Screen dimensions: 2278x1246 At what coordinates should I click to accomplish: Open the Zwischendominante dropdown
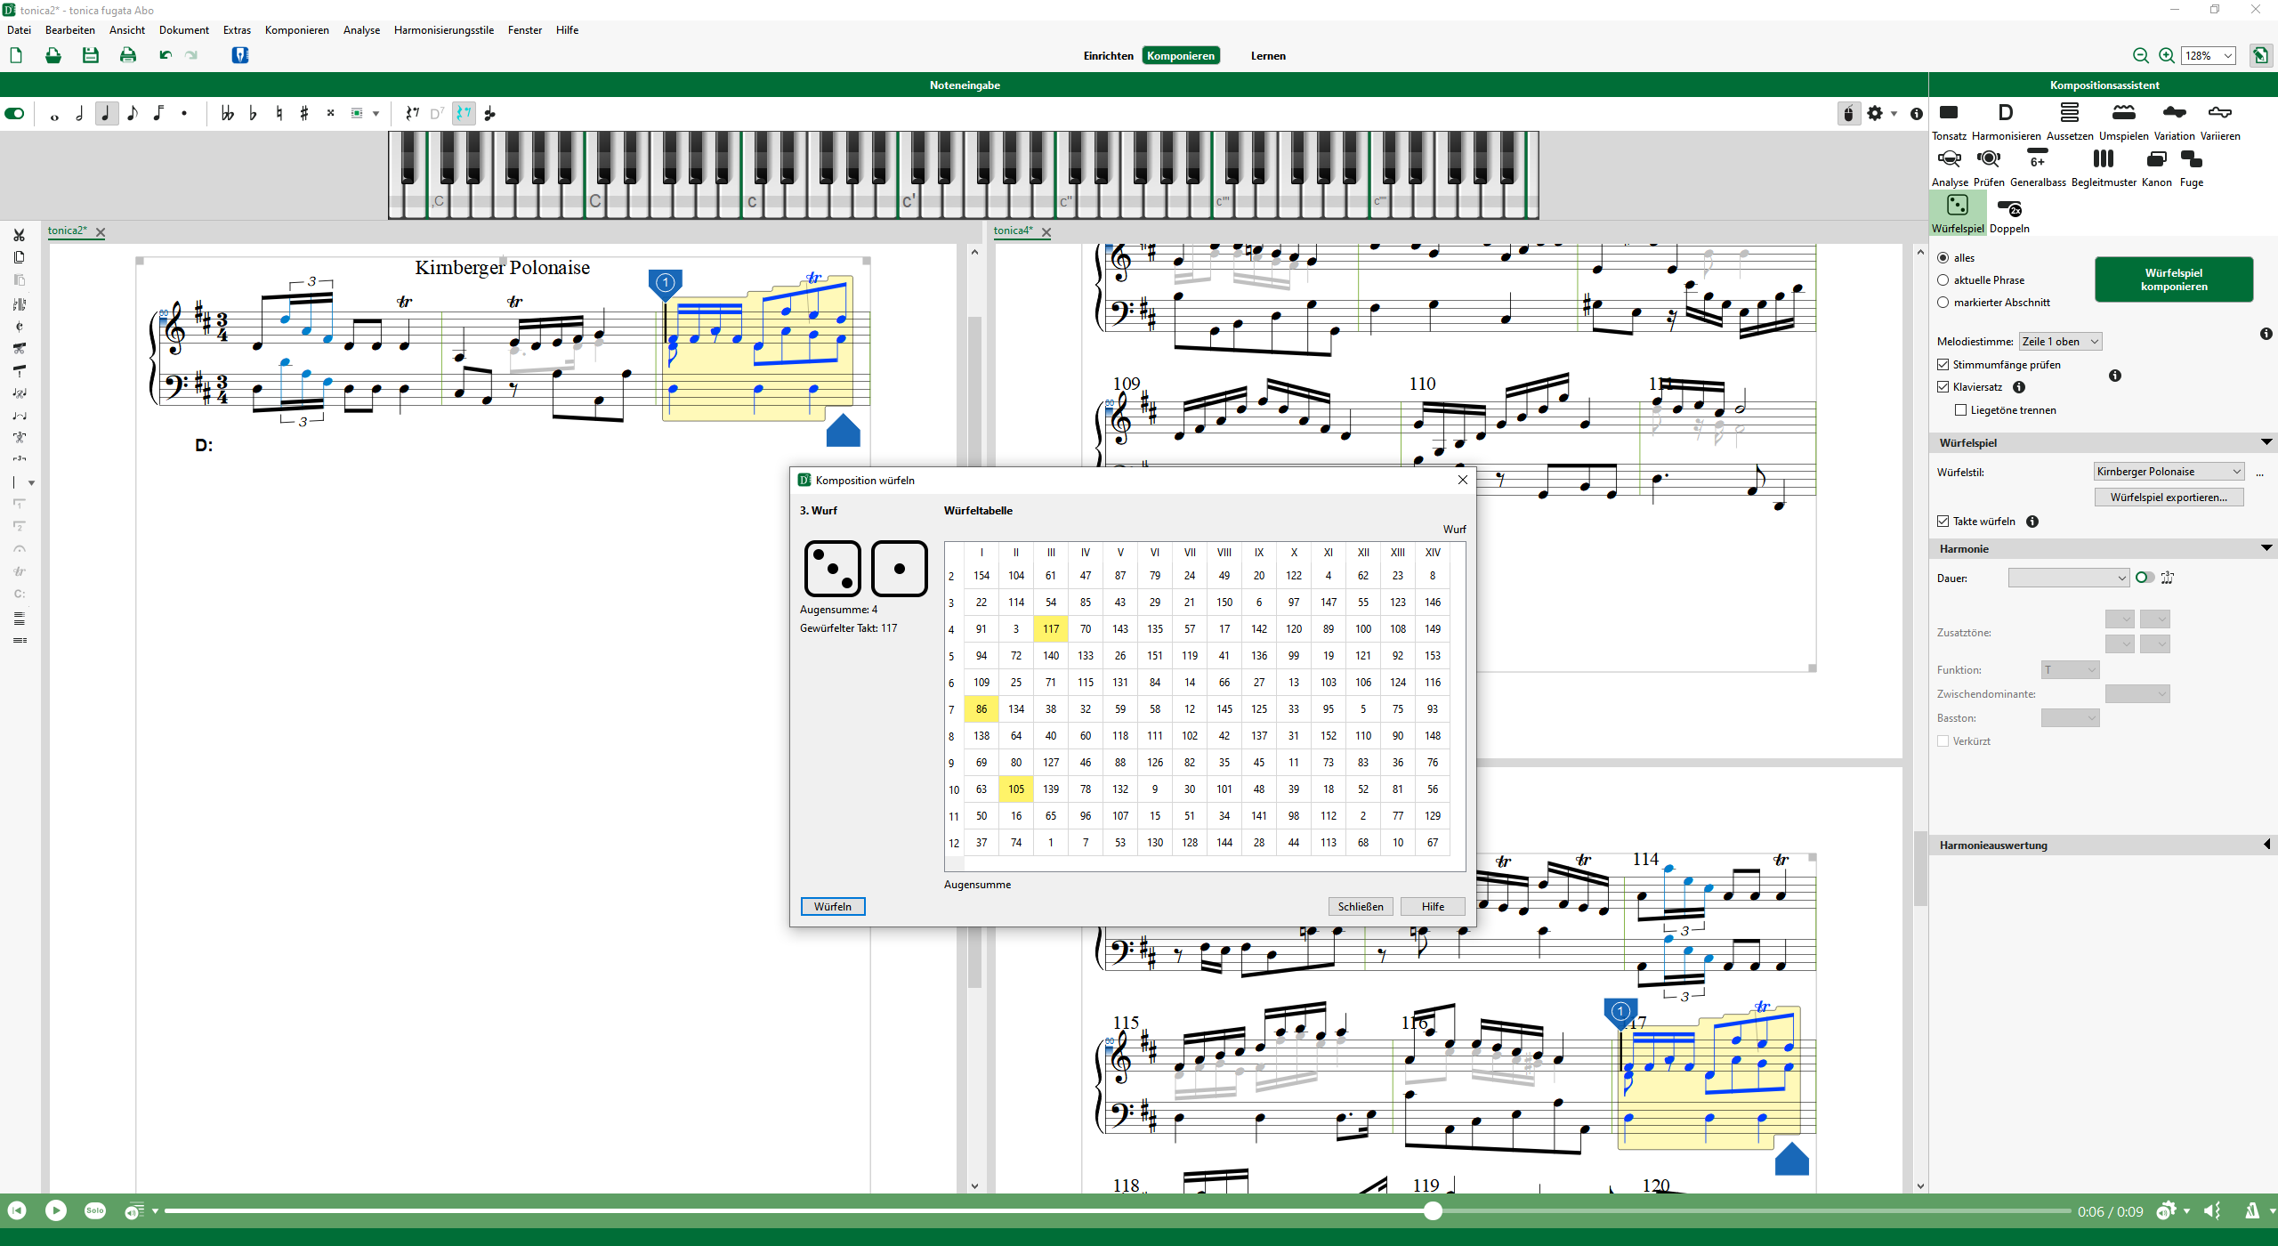(x=2137, y=694)
